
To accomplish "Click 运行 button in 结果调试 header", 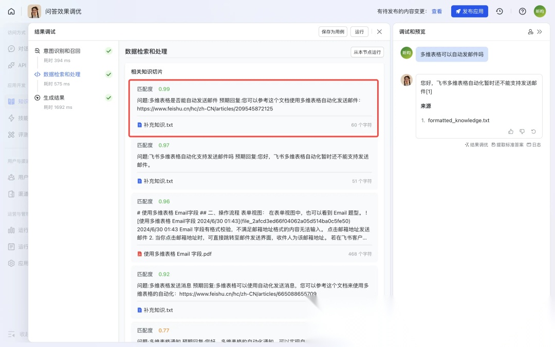I will (359, 31).
